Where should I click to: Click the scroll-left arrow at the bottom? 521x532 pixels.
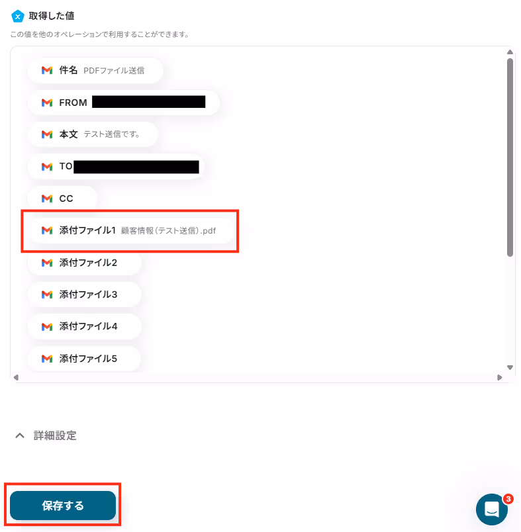[x=16, y=377]
